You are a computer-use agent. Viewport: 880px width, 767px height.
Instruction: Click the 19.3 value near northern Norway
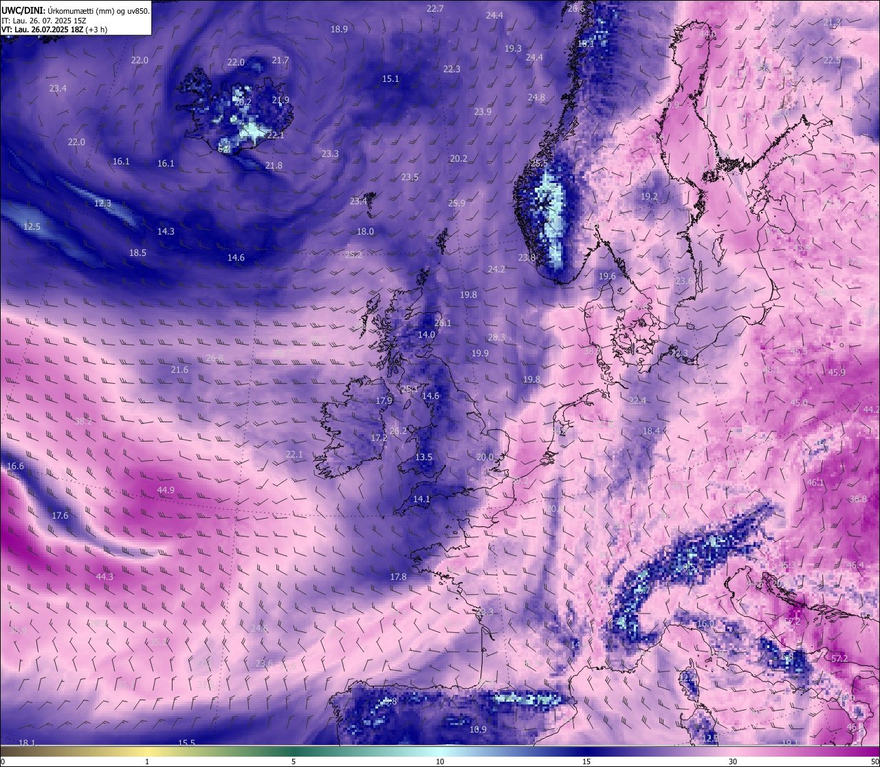click(513, 48)
